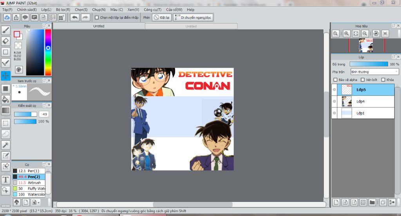Select the Gradient tool
This screenshot has width=401, height=216.
(x=5, y=110)
